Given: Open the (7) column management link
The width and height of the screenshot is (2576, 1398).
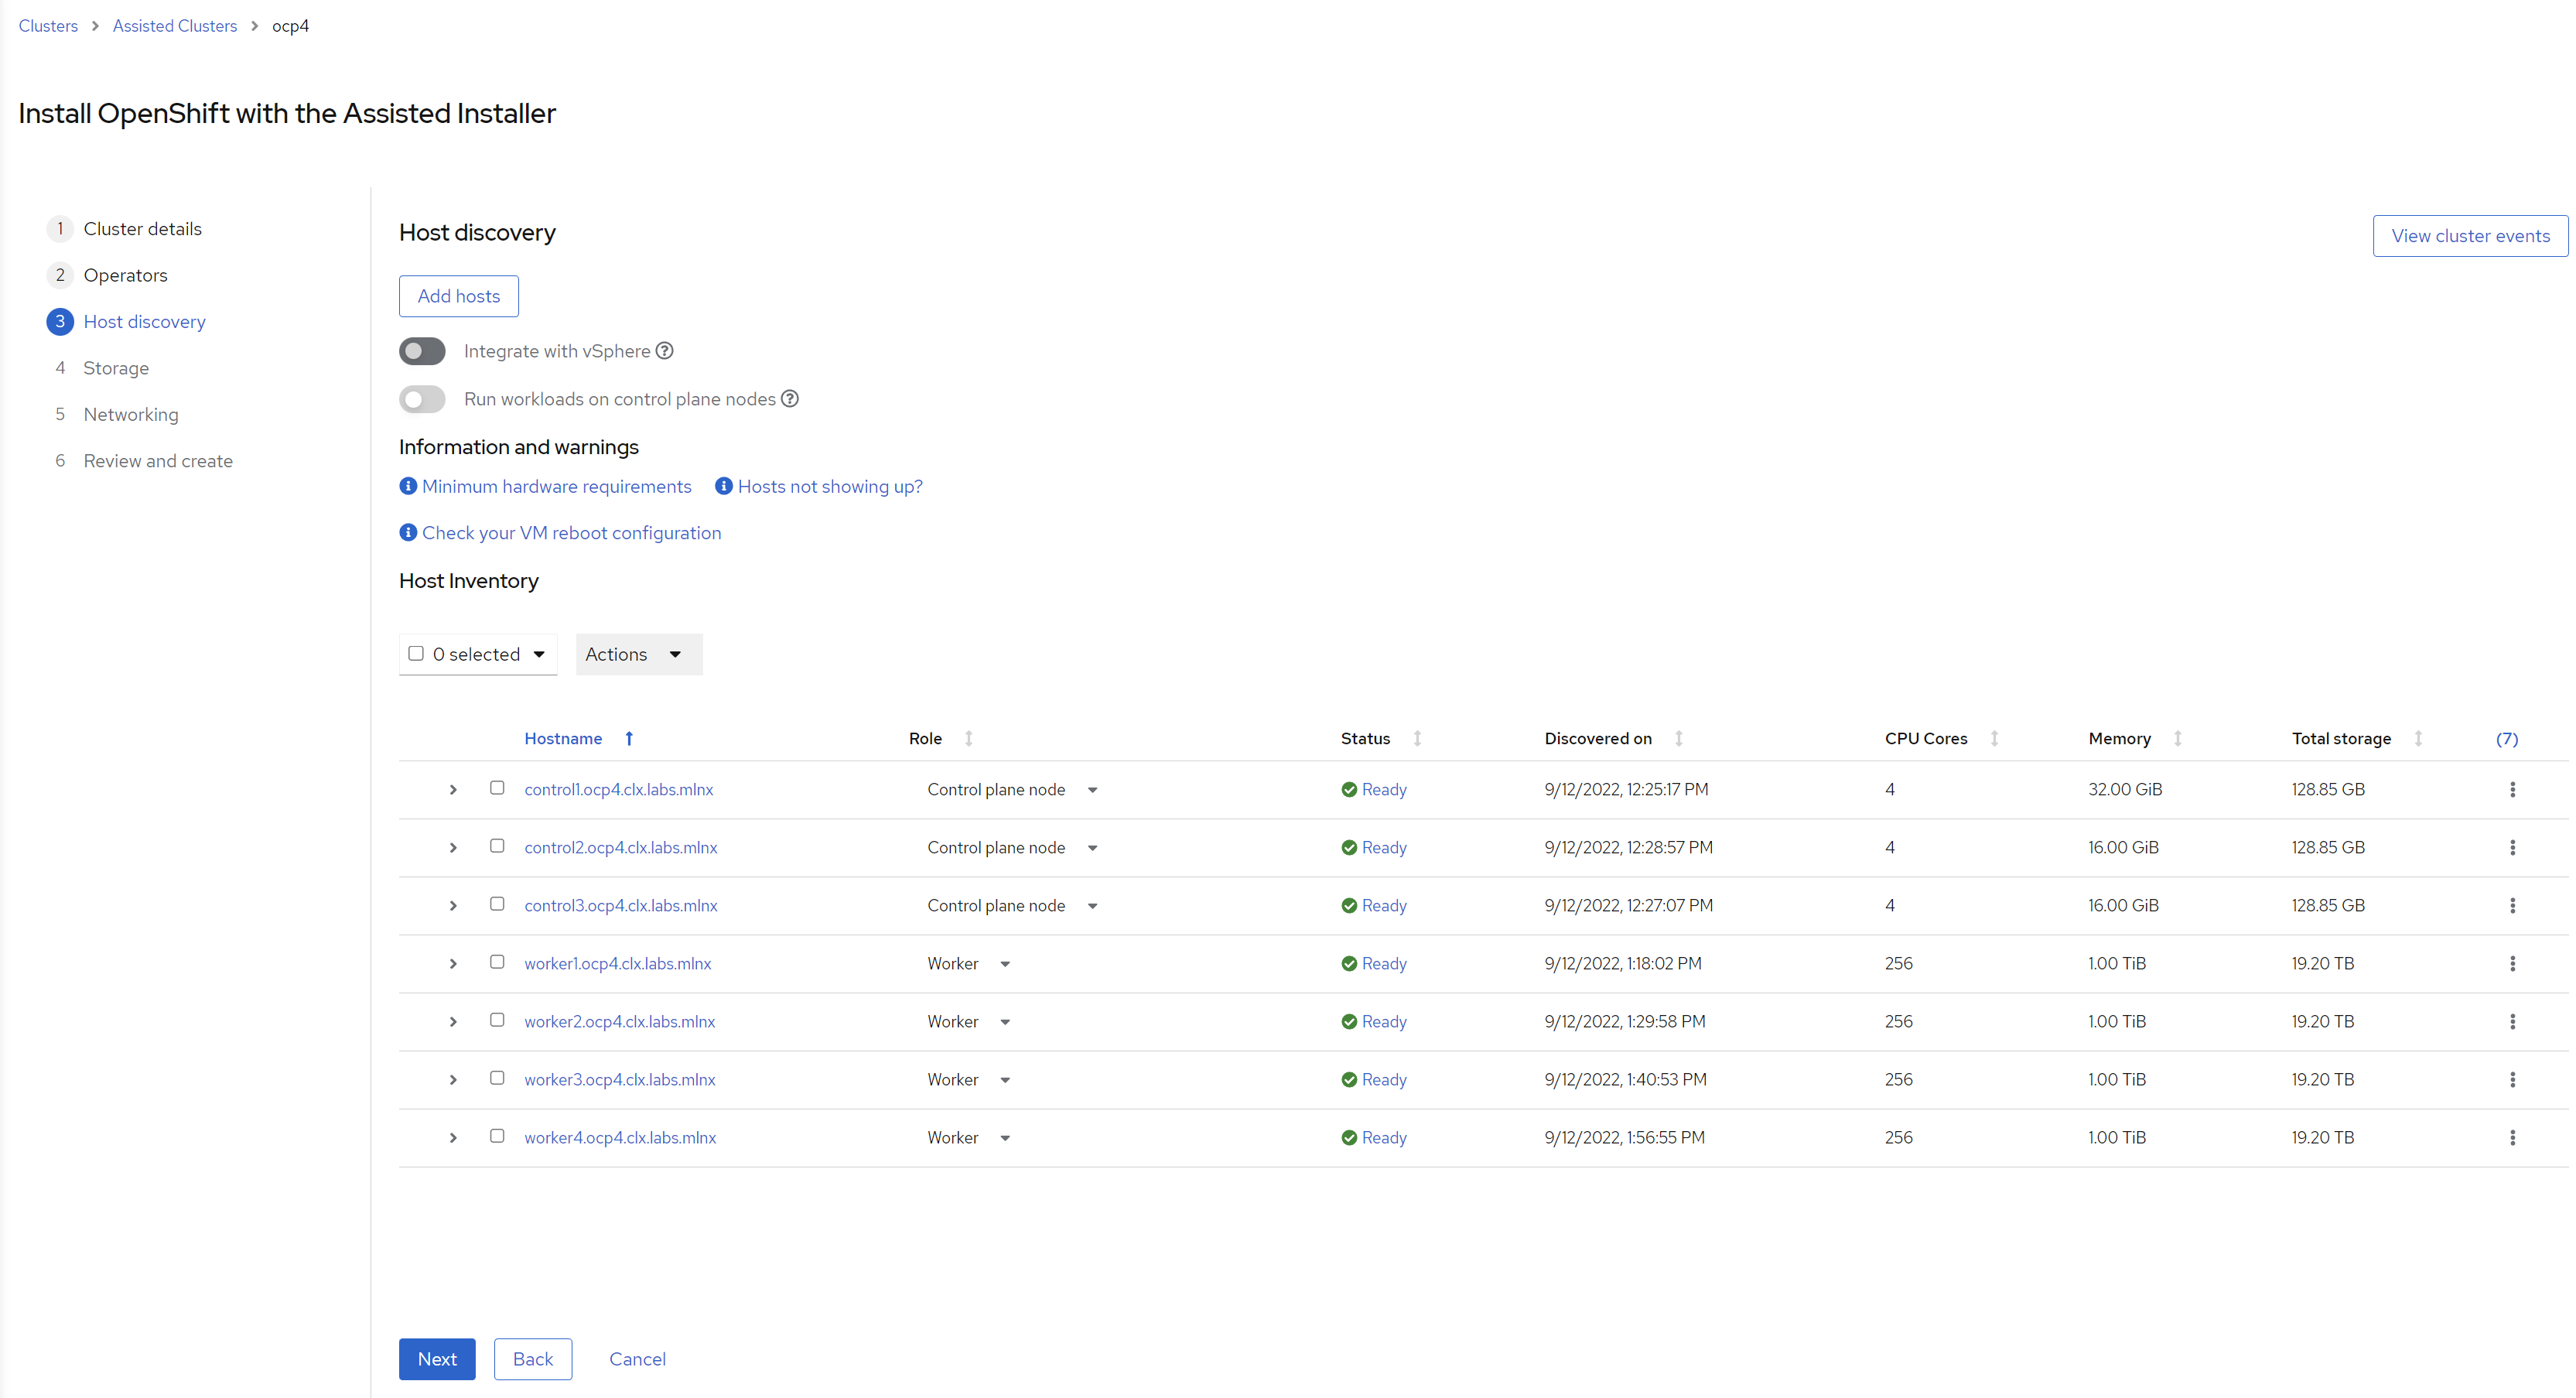Looking at the screenshot, I should coord(2507,739).
